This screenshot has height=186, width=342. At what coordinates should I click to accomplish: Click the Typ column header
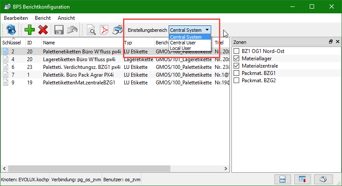point(128,43)
